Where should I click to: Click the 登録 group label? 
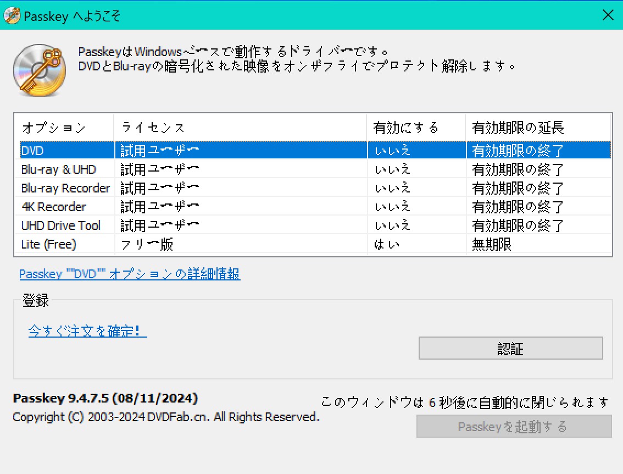(36, 300)
